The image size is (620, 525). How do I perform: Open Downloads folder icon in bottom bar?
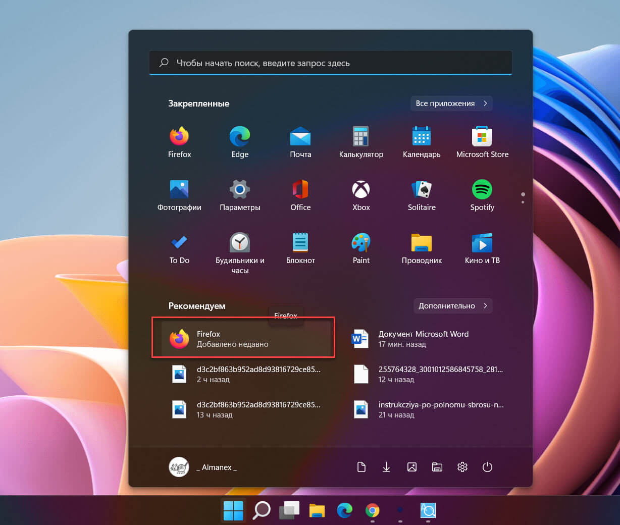[x=386, y=467]
